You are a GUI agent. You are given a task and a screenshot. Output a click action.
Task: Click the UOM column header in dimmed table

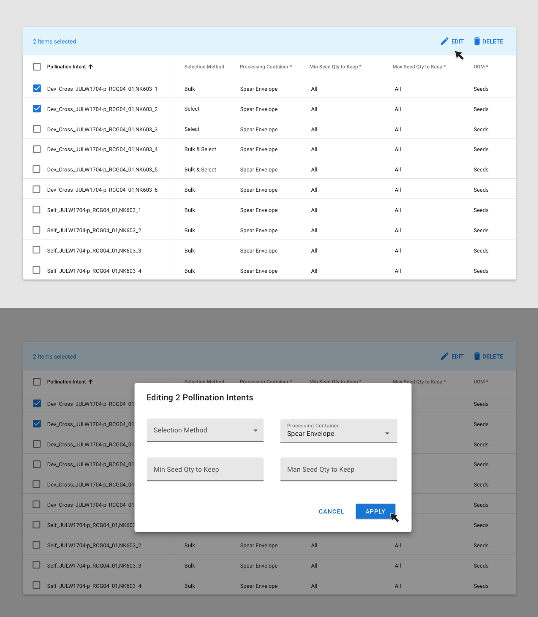click(x=481, y=382)
